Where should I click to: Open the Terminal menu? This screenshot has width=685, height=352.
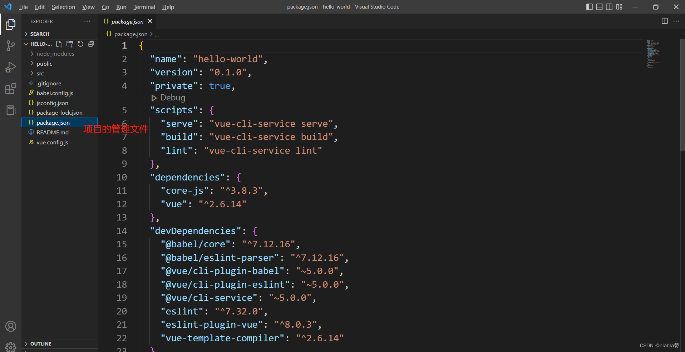pos(144,7)
